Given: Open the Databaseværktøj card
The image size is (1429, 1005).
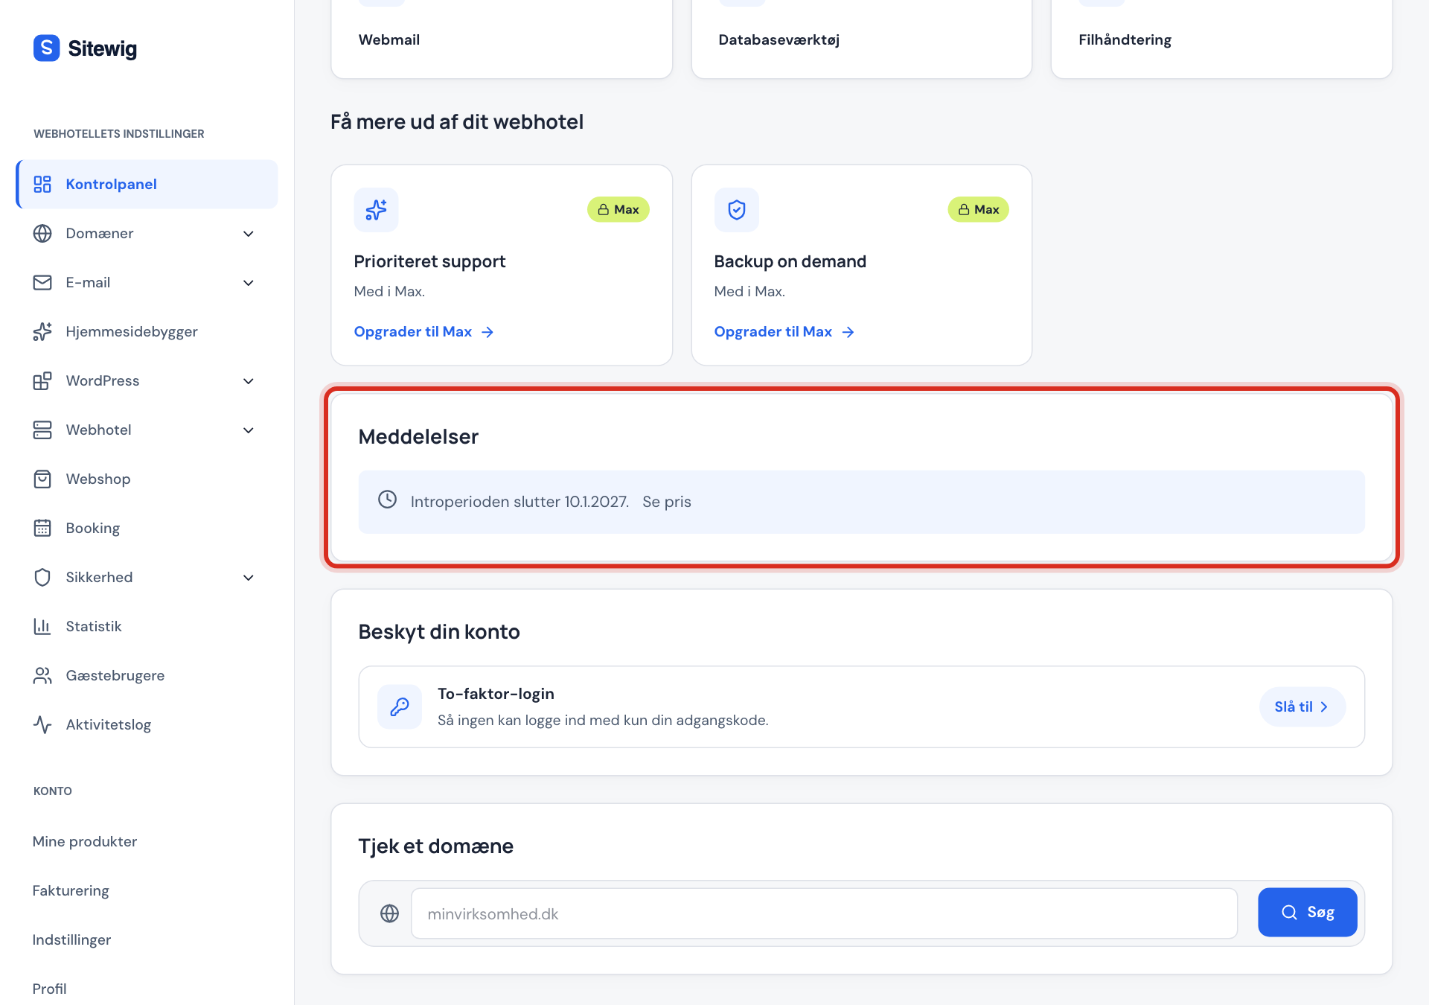Looking at the screenshot, I should (x=861, y=39).
